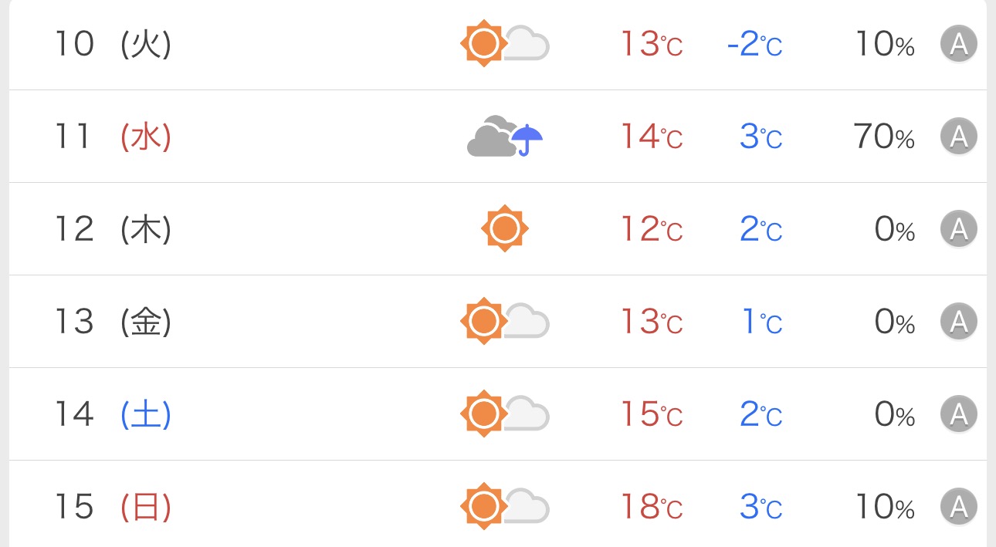996x547 pixels.
Task: Open the 14 (土) Saturday row
Action: coord(113,414)
